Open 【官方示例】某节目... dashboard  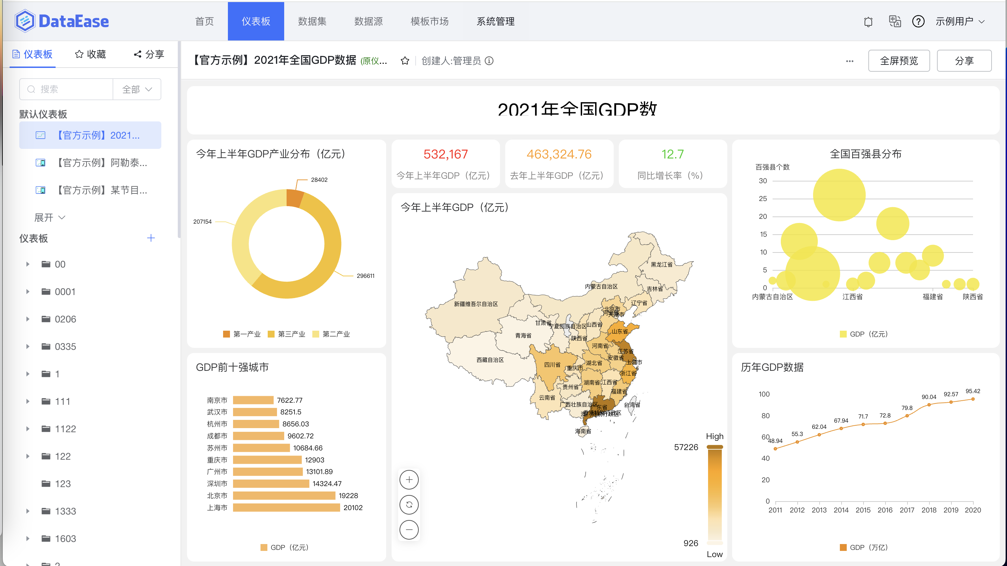(90, 190)
